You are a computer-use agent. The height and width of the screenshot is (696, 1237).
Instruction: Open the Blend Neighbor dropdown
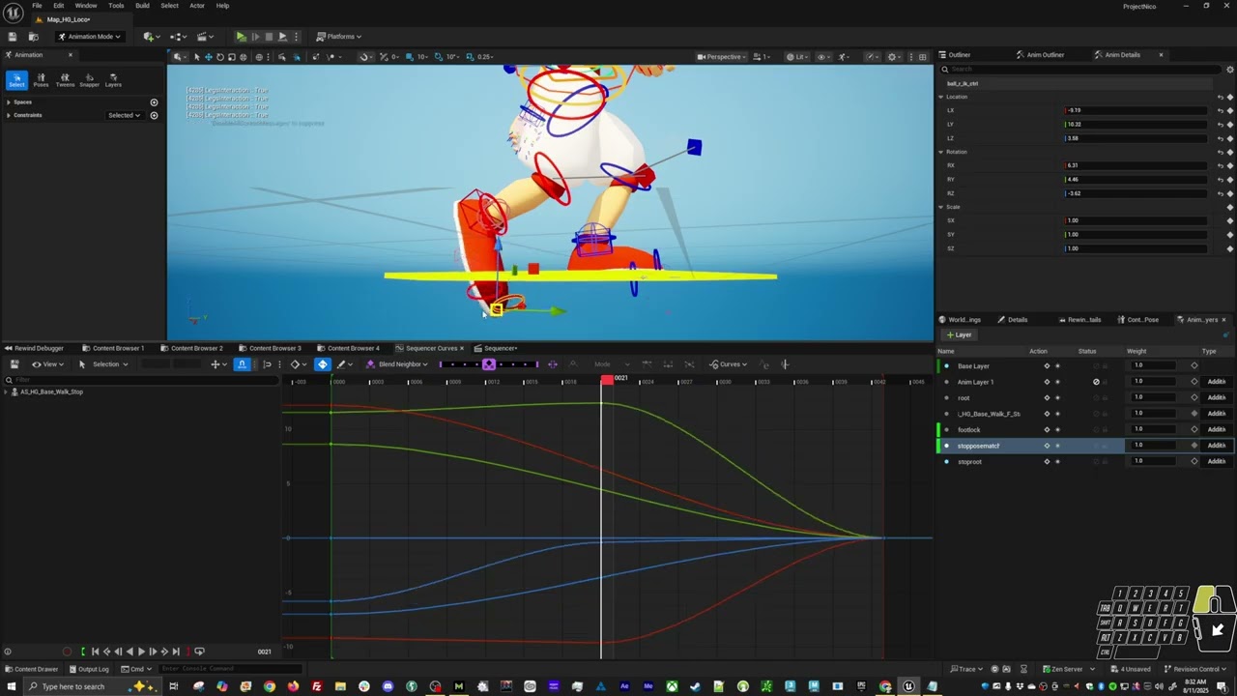(x=396, y=364)
